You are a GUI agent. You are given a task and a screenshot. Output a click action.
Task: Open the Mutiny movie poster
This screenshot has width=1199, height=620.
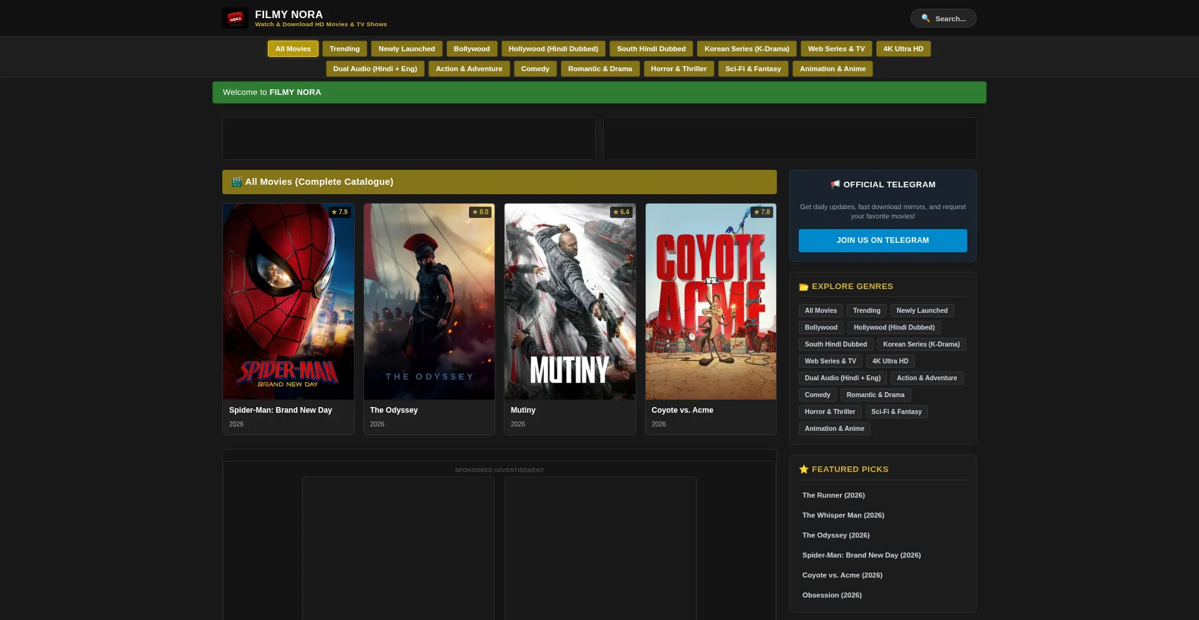coord(570,302)
